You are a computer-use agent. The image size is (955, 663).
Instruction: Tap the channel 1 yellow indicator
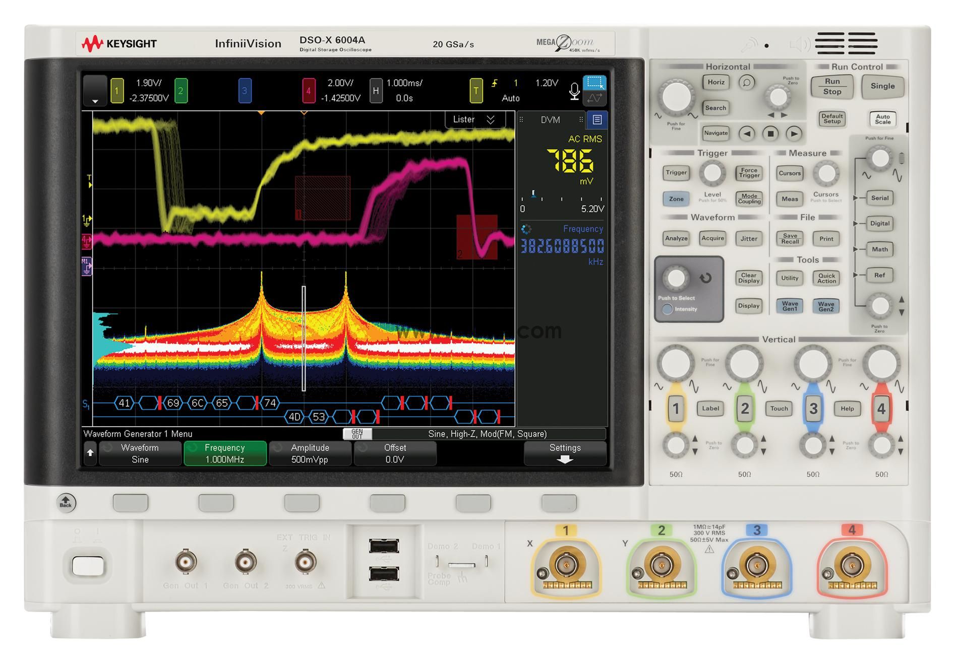point(116,91)
